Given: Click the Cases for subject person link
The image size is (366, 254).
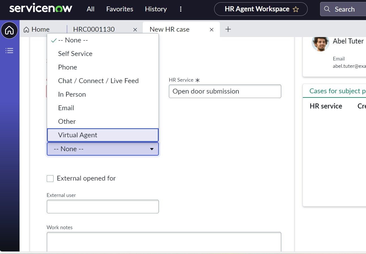Looking at the screenshot, I should pos(337,91).
